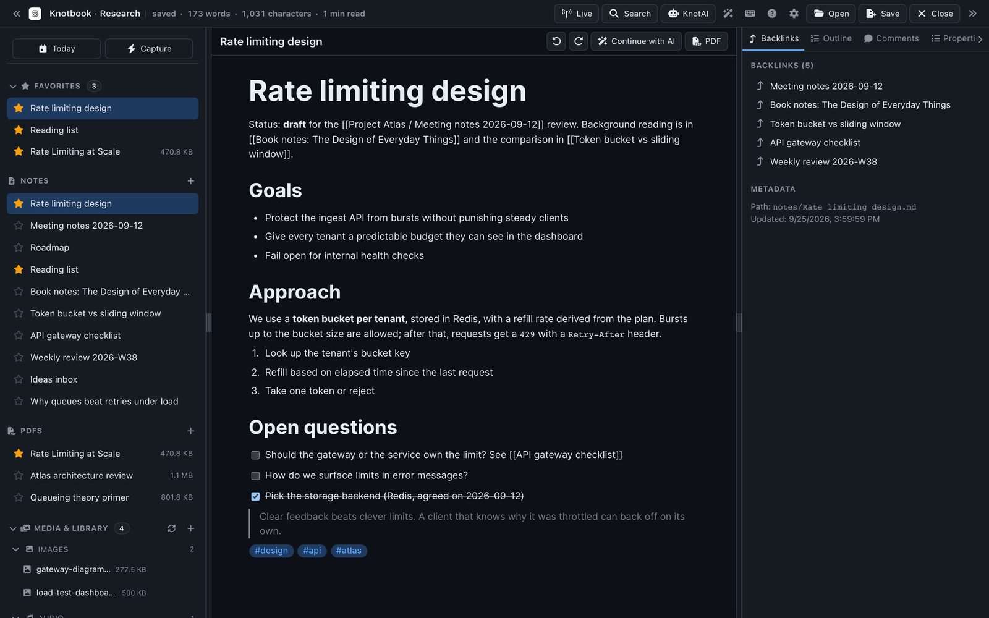Open the help question mark icon

pos(772,14)
